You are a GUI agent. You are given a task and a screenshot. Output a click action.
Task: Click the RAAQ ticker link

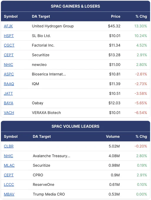[9, 84]
